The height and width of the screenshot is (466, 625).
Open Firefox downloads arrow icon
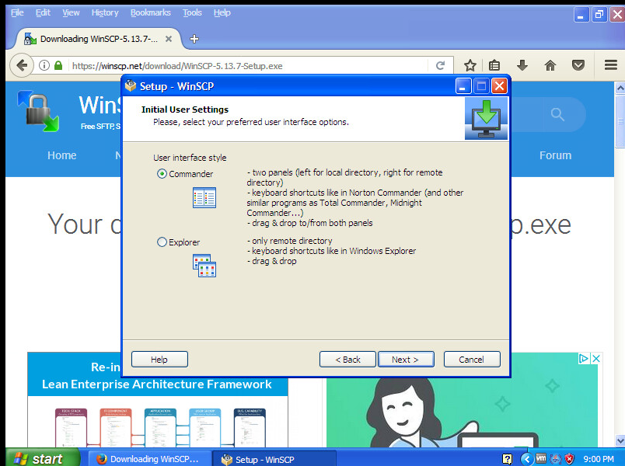pyautogui.click(x=522, y=66)
